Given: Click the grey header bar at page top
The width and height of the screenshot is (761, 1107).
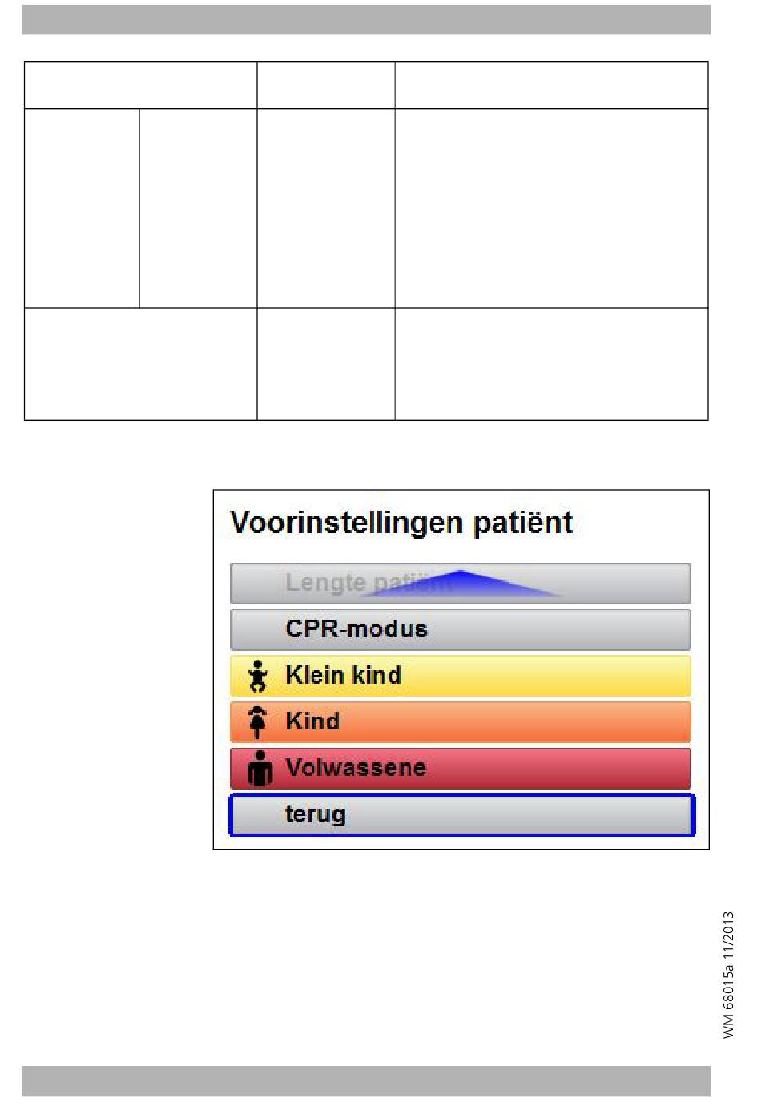Looking at the screenshot, I should click(x=366, y=20).
